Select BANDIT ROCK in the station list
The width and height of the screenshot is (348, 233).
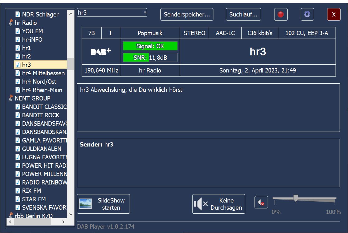[x=41, y=115]
